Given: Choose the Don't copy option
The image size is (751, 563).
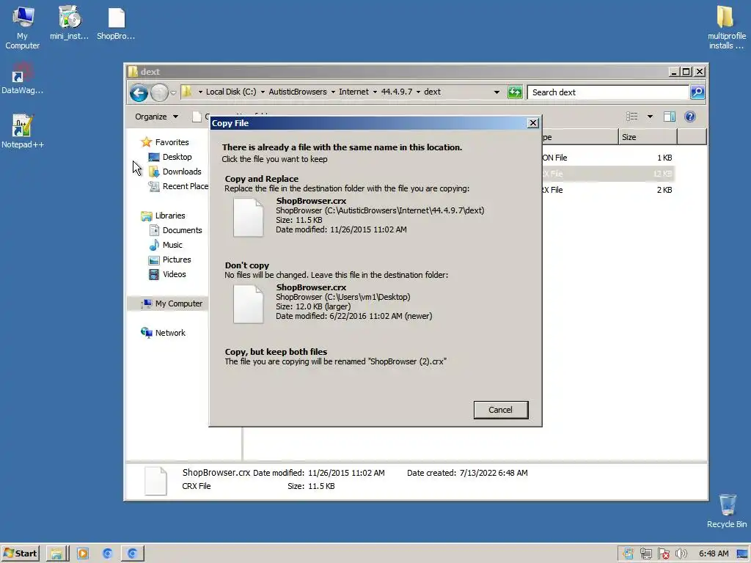Looking at the screenshot, I should [375, 292].
